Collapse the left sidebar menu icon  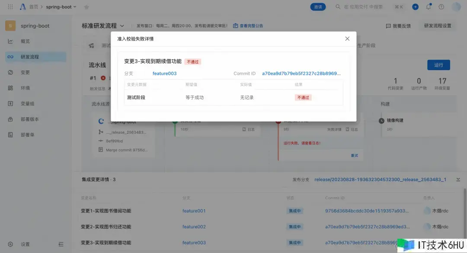[61, 244]
